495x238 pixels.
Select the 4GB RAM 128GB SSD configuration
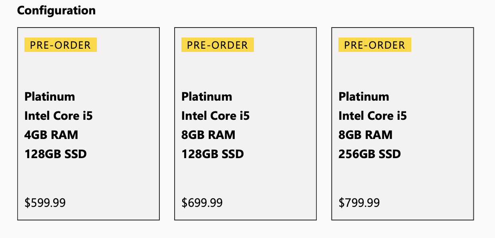(x=89, y=124)
